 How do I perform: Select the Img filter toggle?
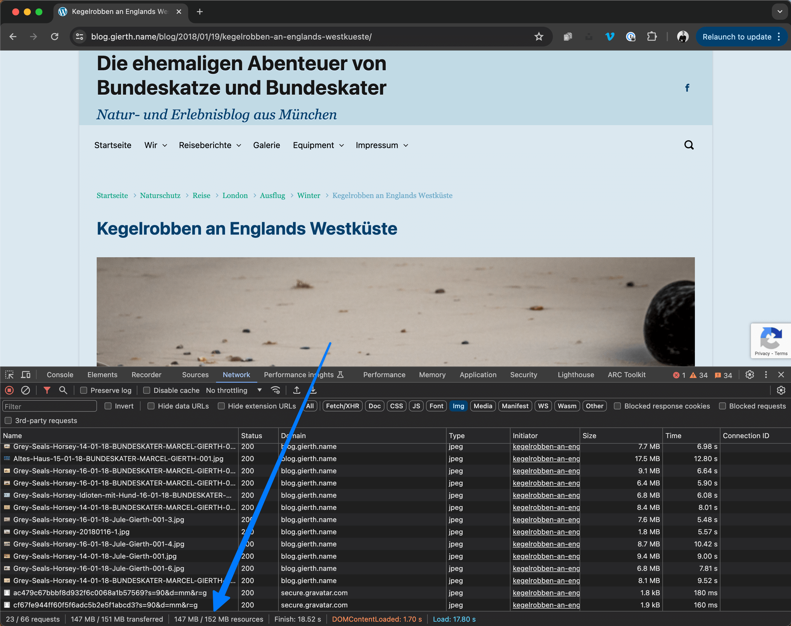point(458,406)
